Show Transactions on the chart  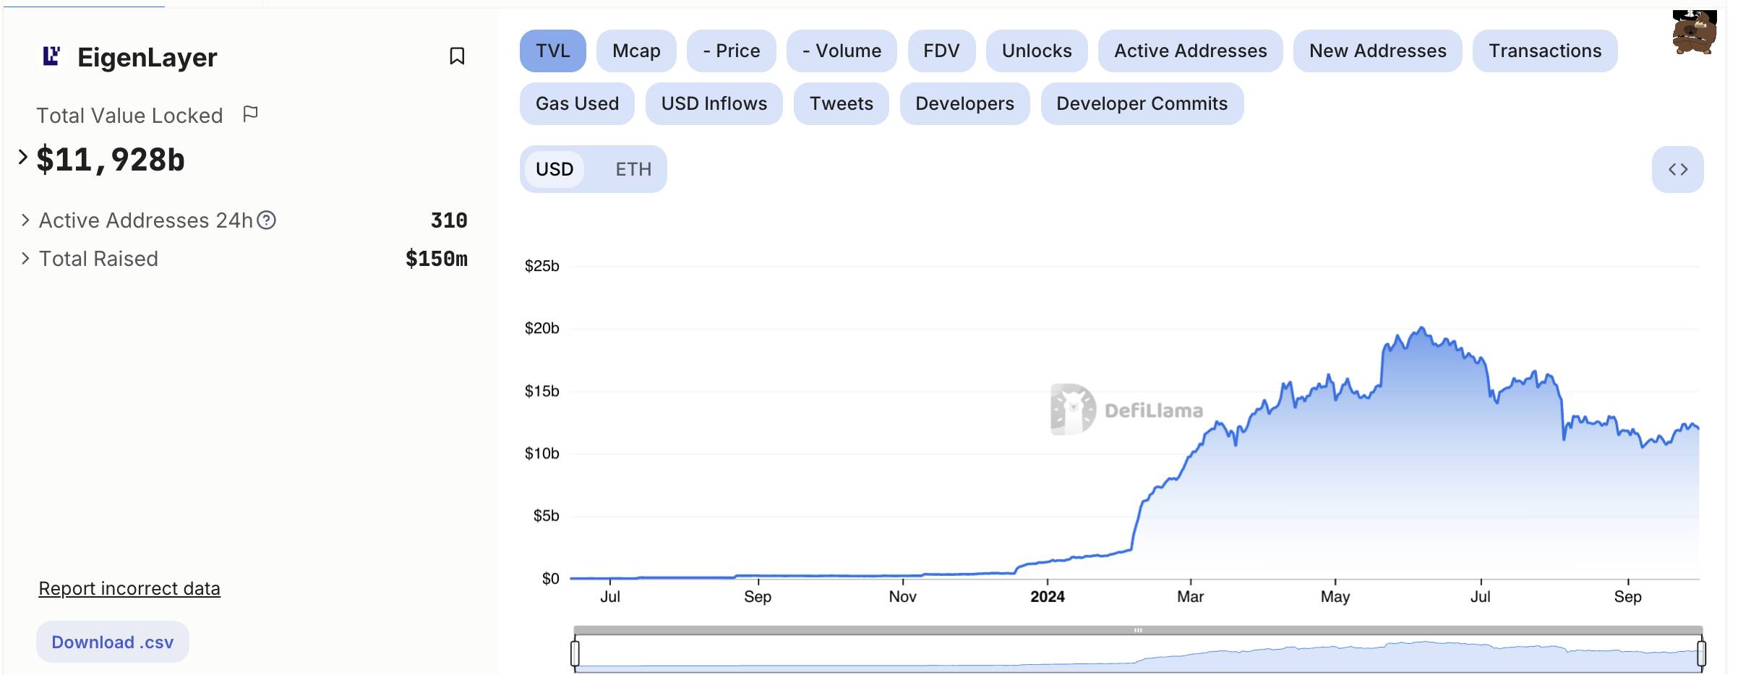point(1545,51)
